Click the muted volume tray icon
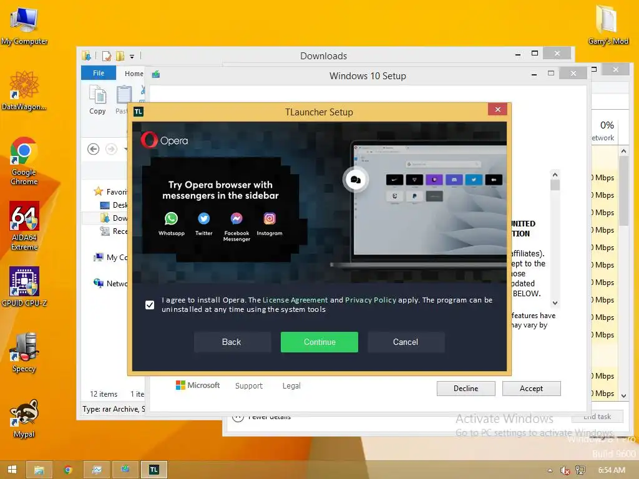The image size is (639, 479). pos(565,470)
